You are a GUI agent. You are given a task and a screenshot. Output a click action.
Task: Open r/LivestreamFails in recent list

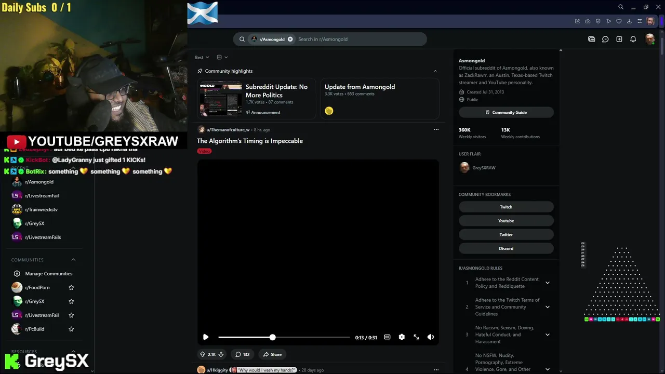click(x=43, y=237)
